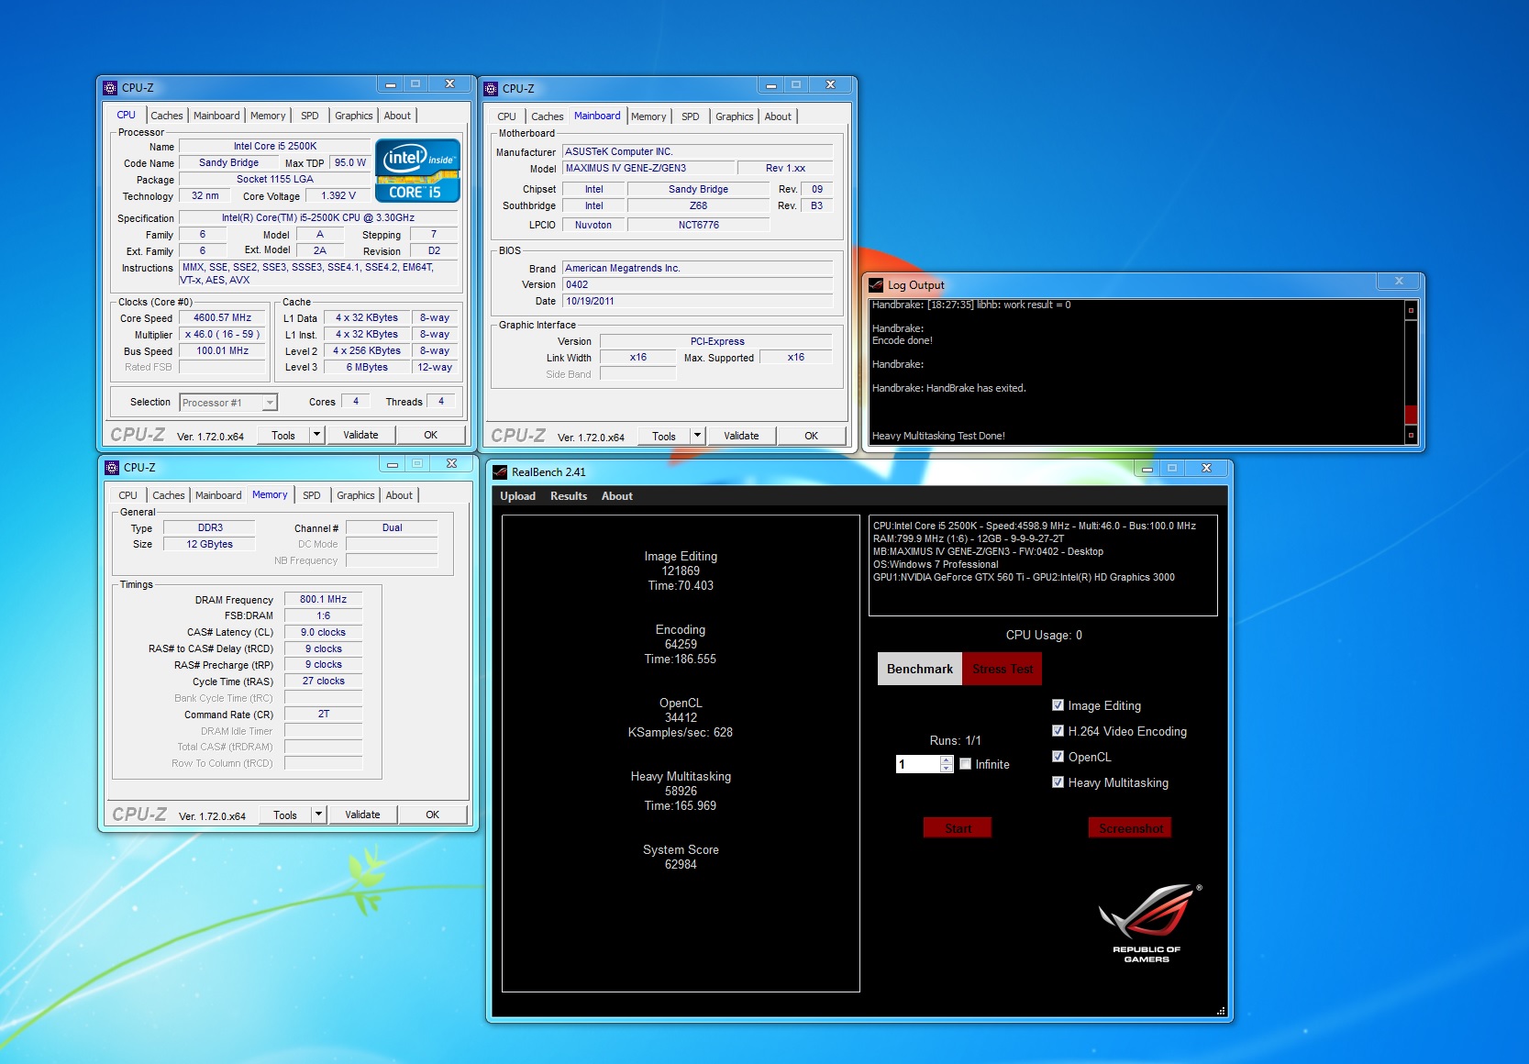The height and width of the screenshot is (1064, 1529).
Task: Click the CPU-Z title icon of Mainboard window
Action: 491,89
